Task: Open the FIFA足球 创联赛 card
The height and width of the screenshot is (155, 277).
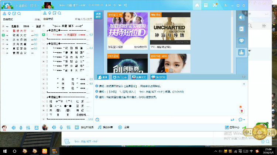Action: point(127,63)
